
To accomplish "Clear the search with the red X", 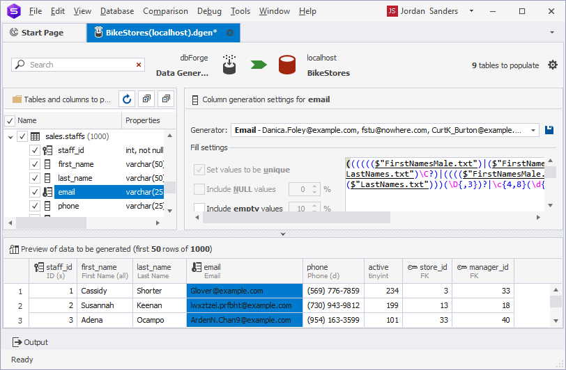I will click(x=139, y=65).
